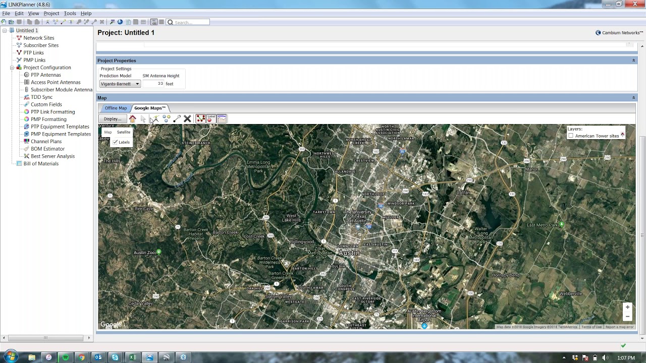Open the View menu
Image resolution: width=646 pixels, height=363 pixels.
[x=33, y=14]
